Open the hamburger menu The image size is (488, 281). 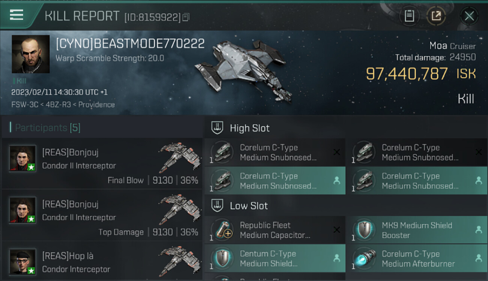(17, 15)
